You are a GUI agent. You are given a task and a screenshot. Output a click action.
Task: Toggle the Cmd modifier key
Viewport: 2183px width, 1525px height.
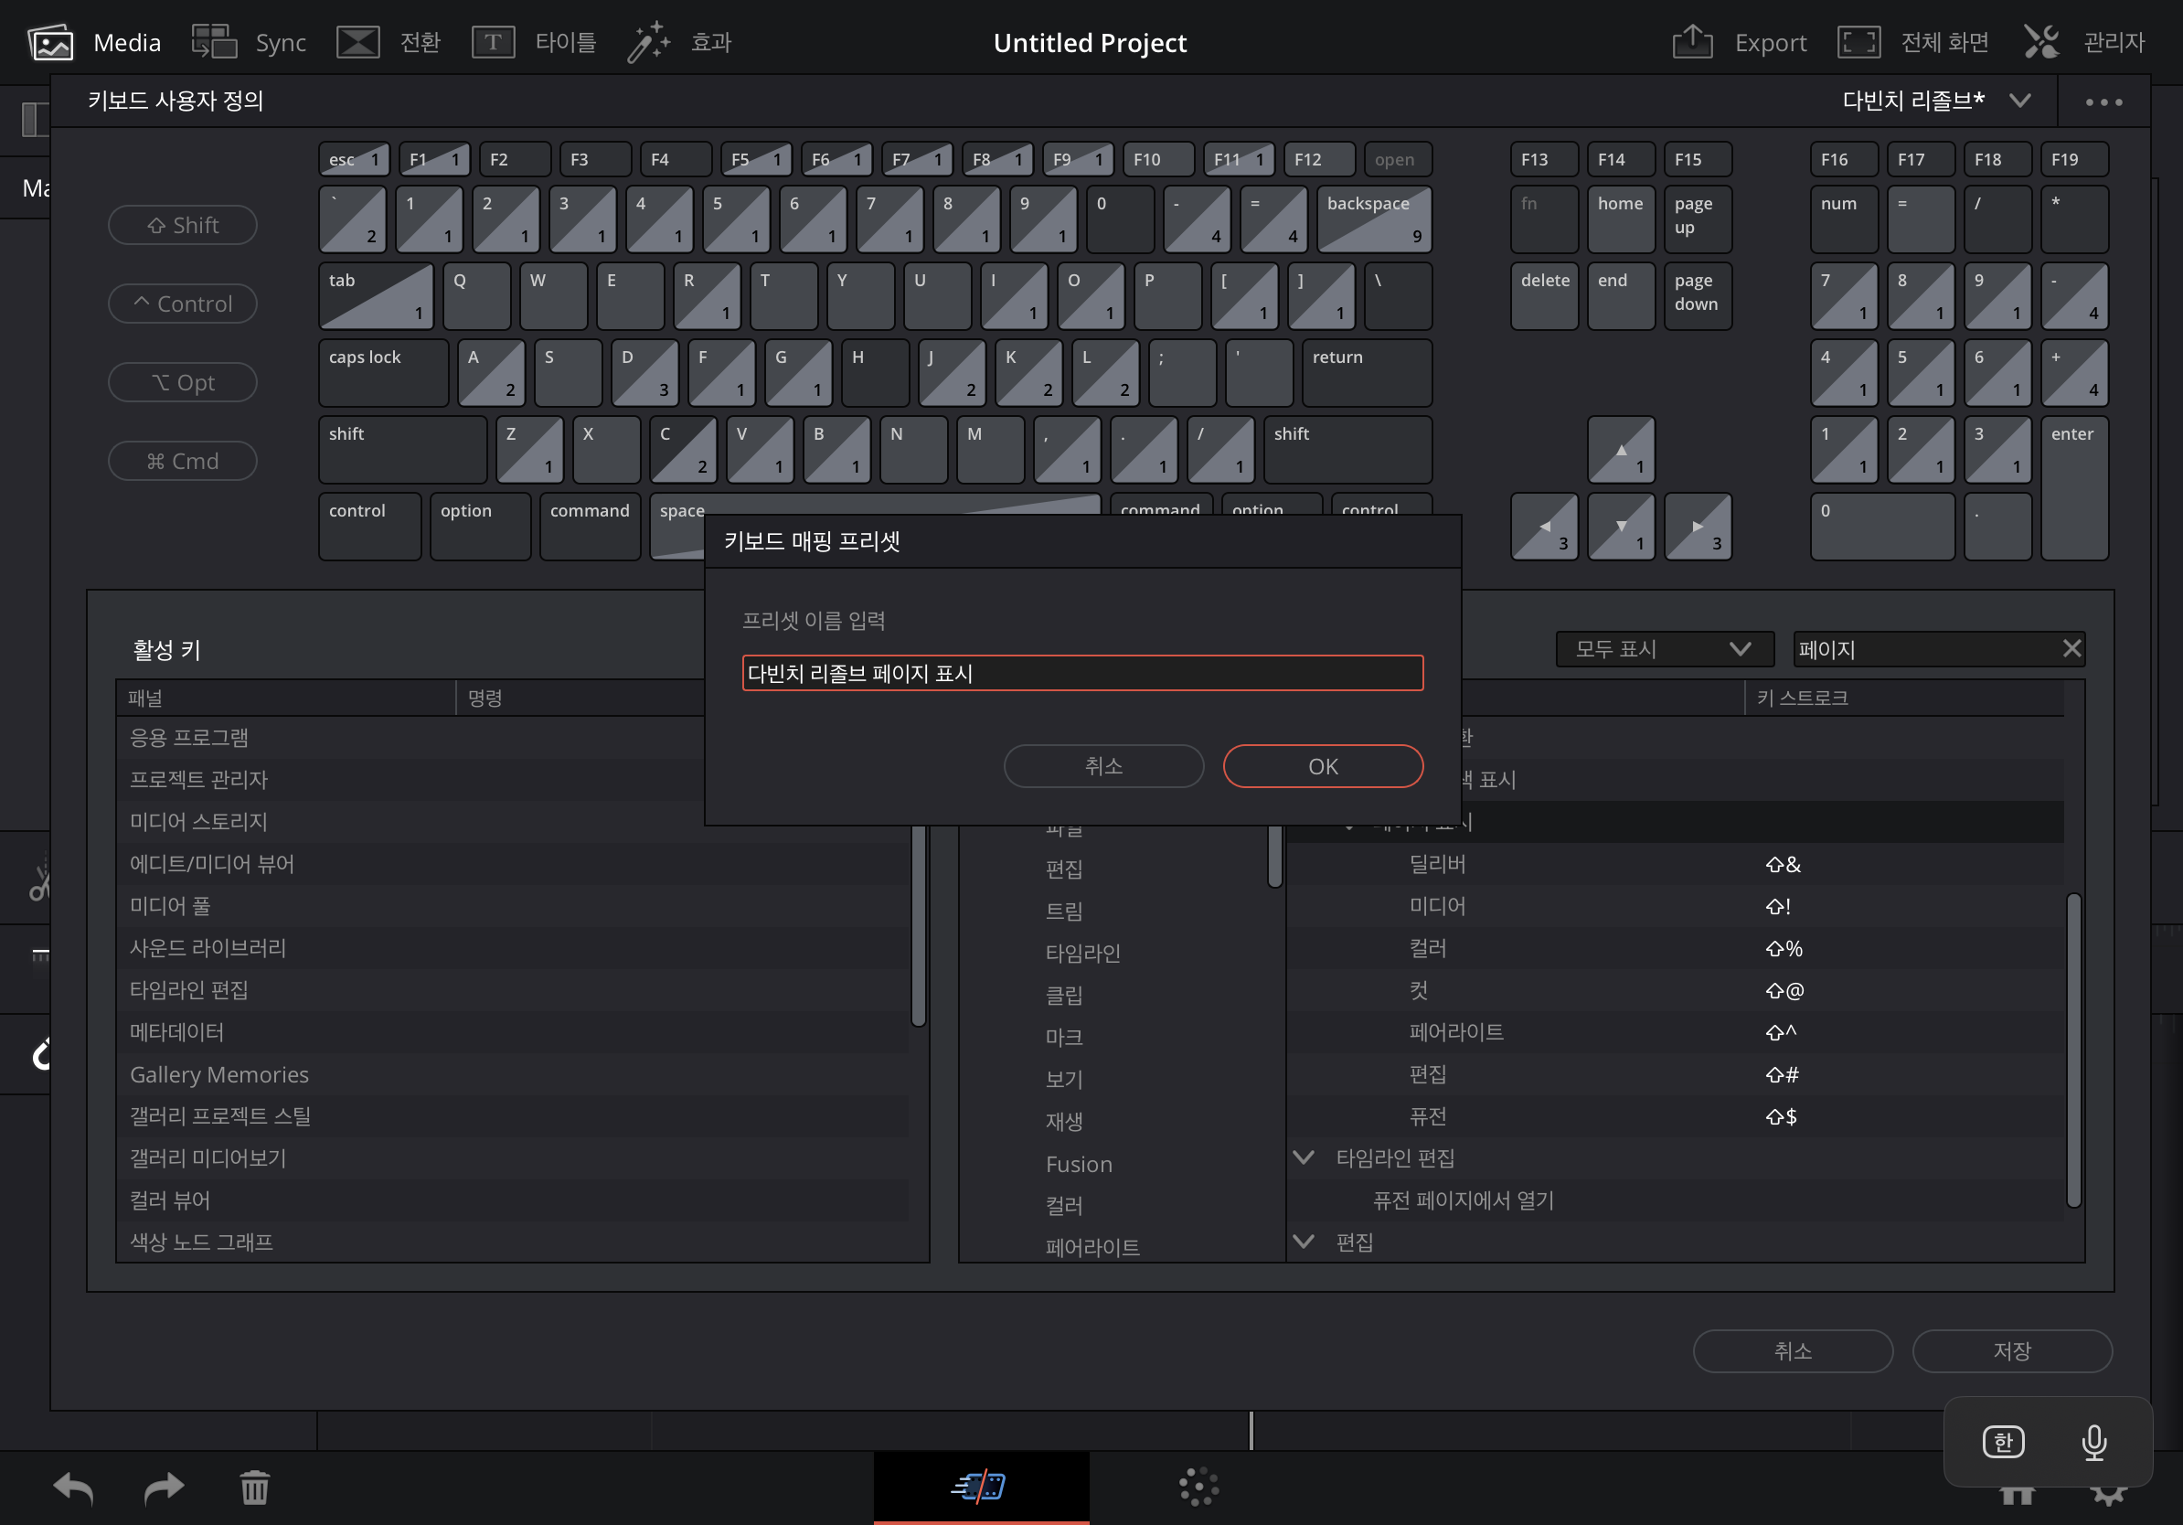[x=183, y=461]
